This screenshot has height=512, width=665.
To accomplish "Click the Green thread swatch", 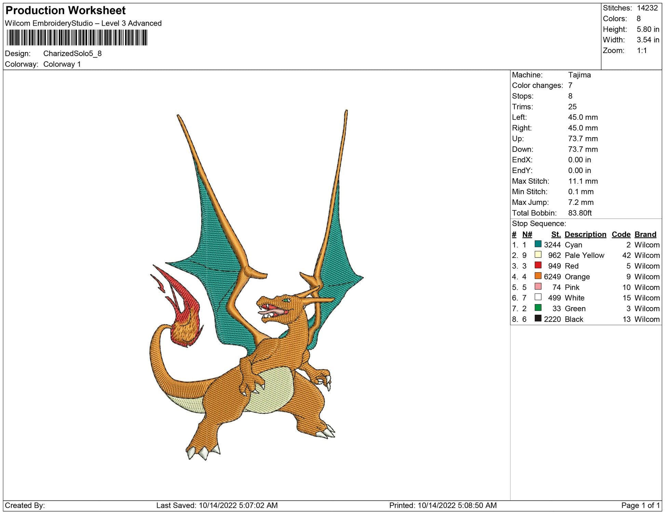I will [538, 308].
